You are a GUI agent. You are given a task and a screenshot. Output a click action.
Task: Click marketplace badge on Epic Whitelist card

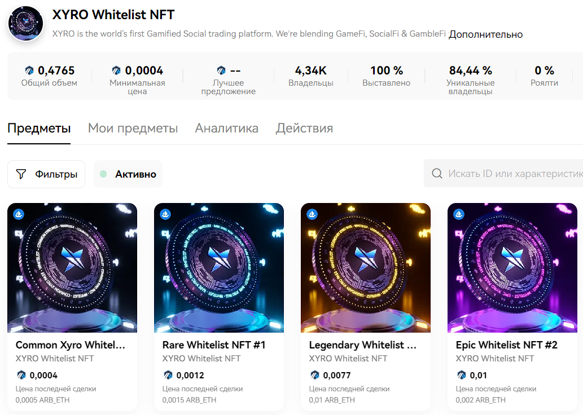coord(458,214)
